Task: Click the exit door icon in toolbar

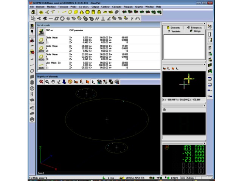Action: click(33, 12)
